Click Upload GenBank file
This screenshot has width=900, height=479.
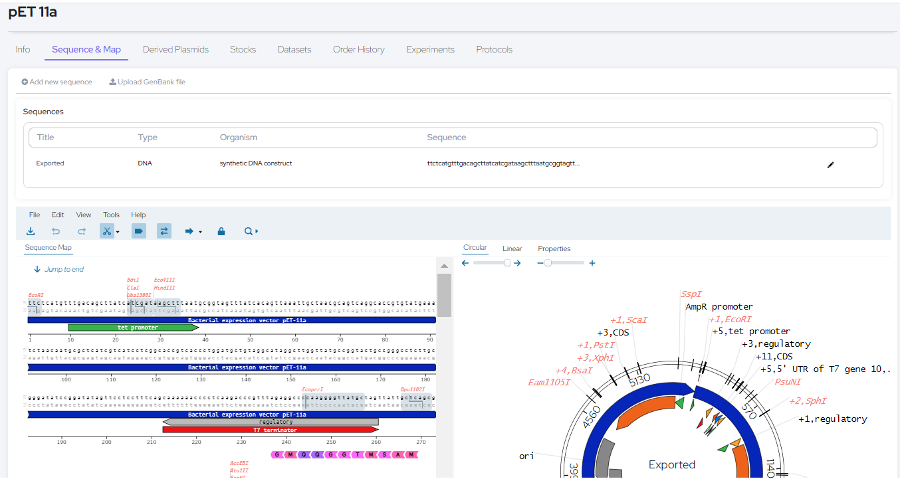(147, 82)
